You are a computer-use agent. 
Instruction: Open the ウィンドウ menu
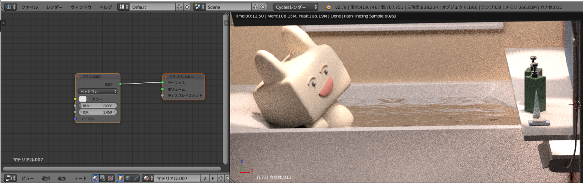[81, 7]
